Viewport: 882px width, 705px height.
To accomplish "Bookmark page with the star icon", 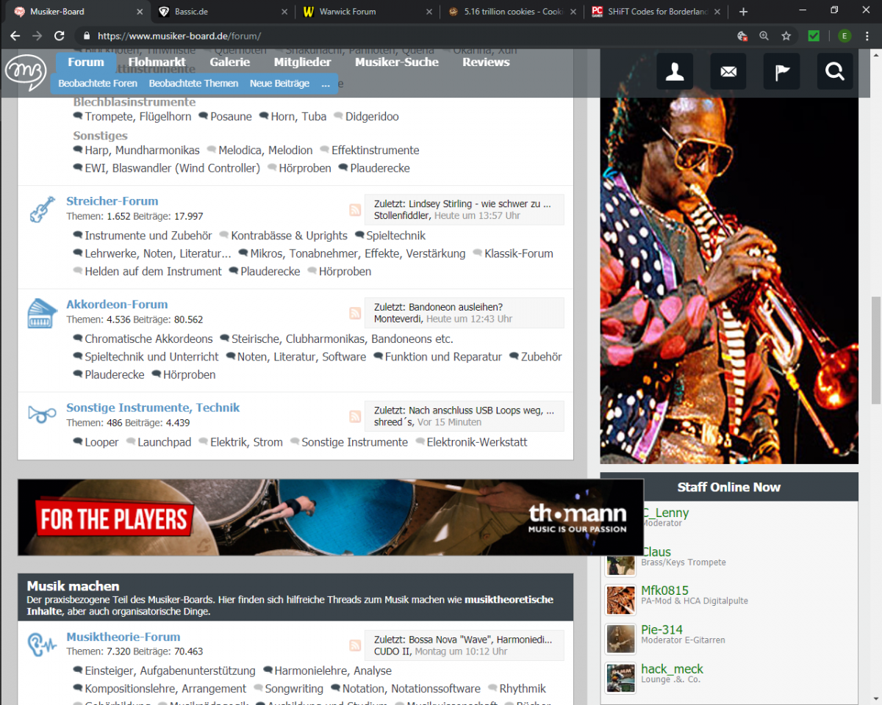I will pyautogui.click(x=786, y=35).
